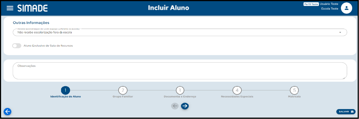Screen dimensions: 359x119
Task: Toggle Aluno Exclusivo de Sala de Recursos
Action: point(17,46)
